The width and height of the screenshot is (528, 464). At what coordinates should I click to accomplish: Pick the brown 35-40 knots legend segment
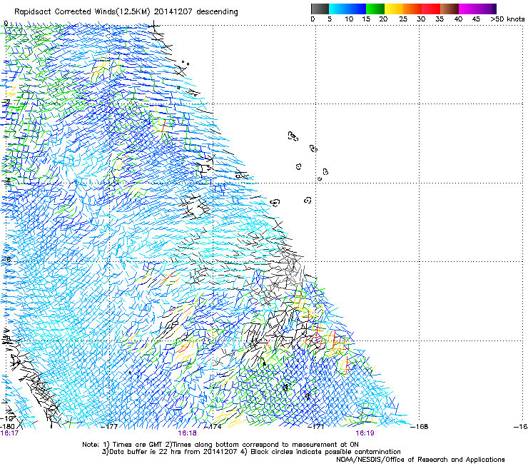coord(450,9)
